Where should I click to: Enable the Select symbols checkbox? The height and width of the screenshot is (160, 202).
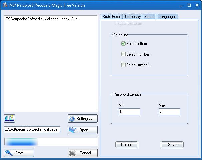[123, 65]
